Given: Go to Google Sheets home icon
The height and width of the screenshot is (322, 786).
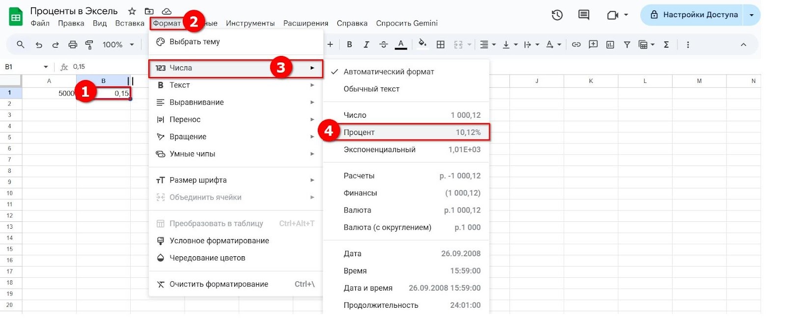Looking at the screenshot, I should 16,17.
